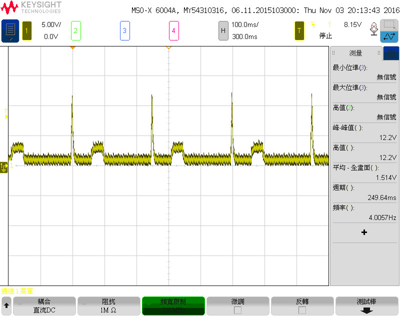Select the zoom box selection tool icon
400x316 pixels.
pos(389,25)
